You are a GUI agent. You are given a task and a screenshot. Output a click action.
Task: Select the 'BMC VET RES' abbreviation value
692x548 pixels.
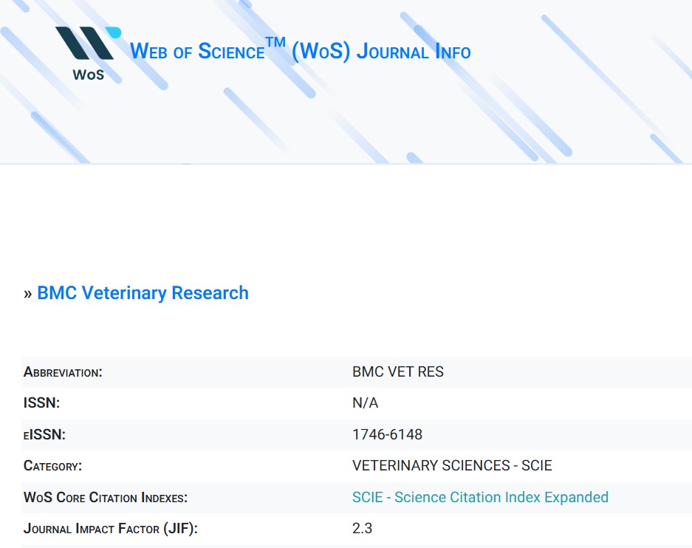click(398, 372)
